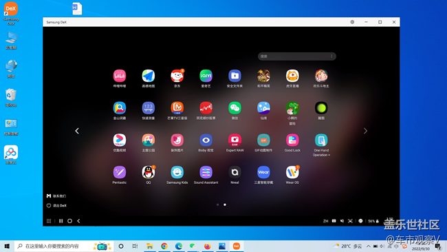Image resolution: width=447 pixels, height=252 pixels.
Task: Launch the card game app icon
Action: [x=321, y=76]
